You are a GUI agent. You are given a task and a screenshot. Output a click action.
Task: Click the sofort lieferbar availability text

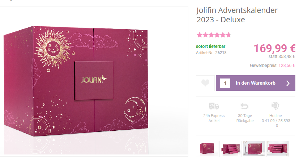tap(210, 46)
